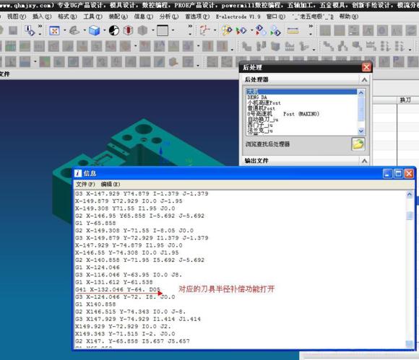Click the yellow folder browse postprocessor icon
This screenshot has height=360, width=419.
358,144
